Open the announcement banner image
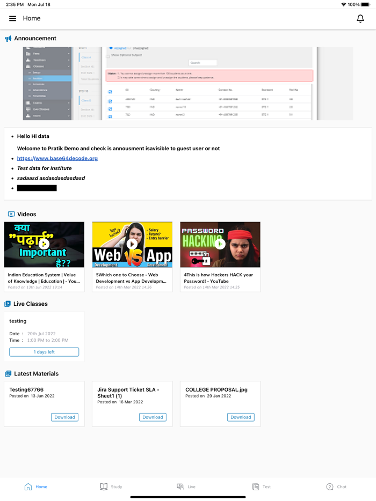 pyautogui.click(x=188, y=83)
